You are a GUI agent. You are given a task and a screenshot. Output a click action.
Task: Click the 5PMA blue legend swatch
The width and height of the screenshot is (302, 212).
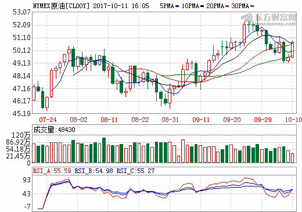(177, 6)
